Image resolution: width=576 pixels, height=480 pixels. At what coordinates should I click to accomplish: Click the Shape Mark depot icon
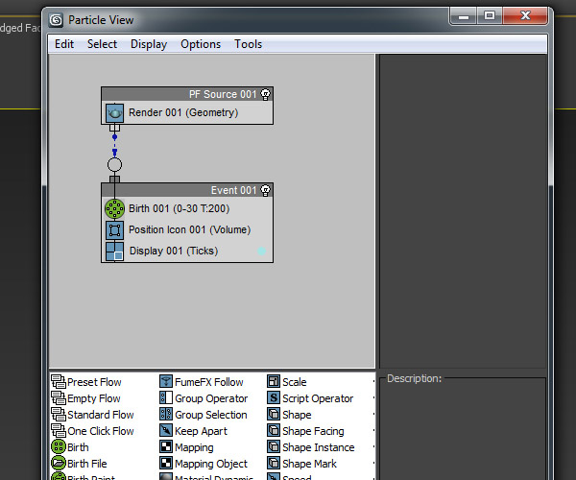[274, 463]
